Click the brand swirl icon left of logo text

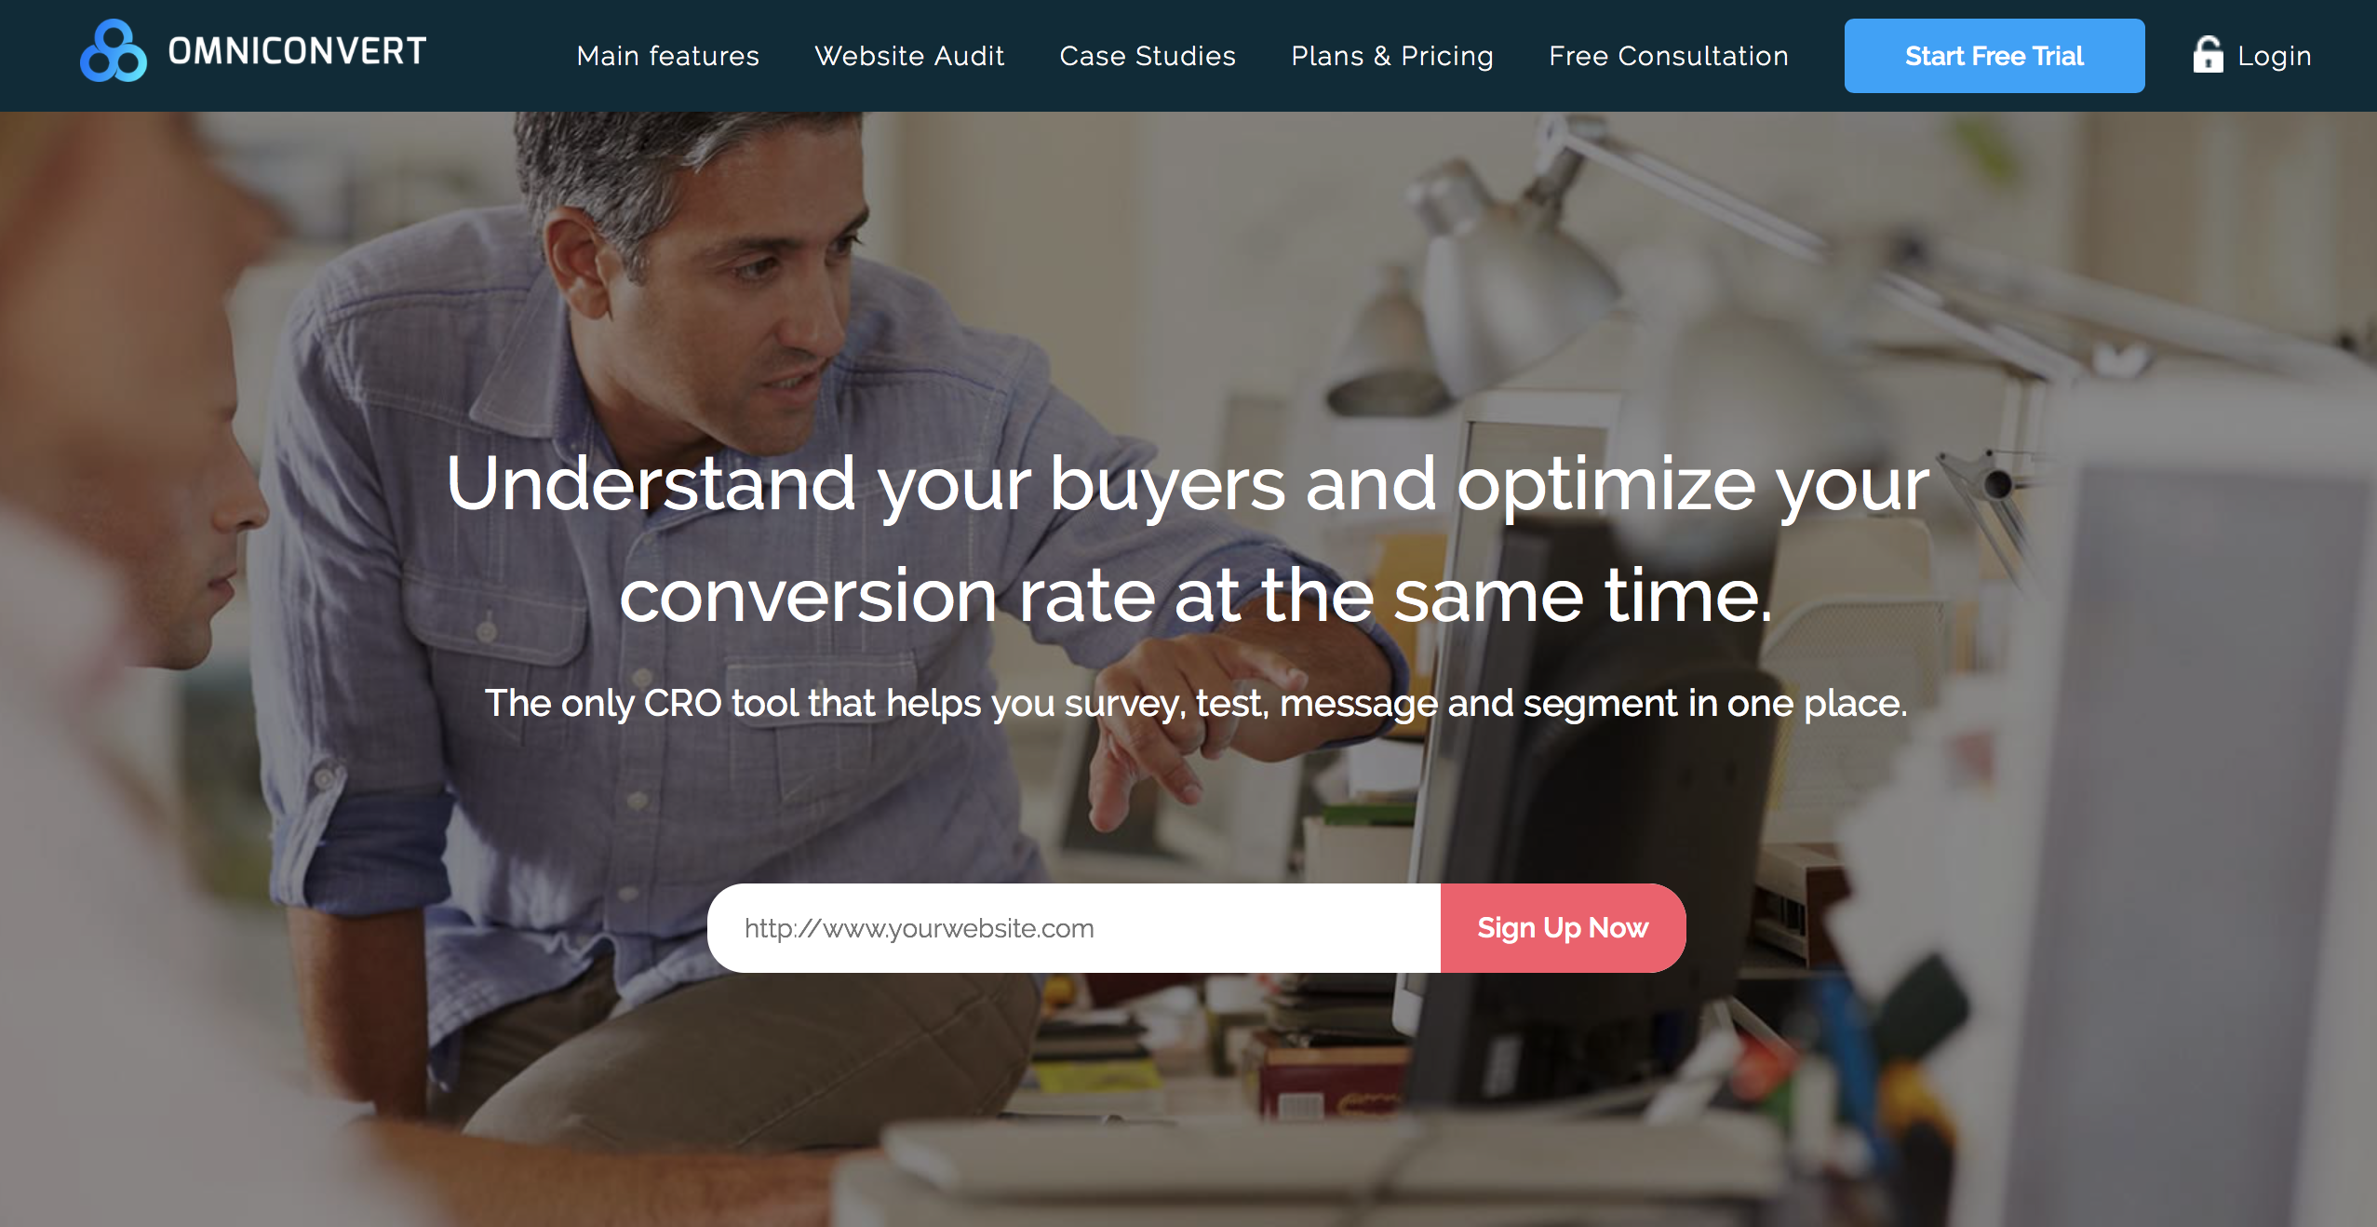(x=115, y=53)
